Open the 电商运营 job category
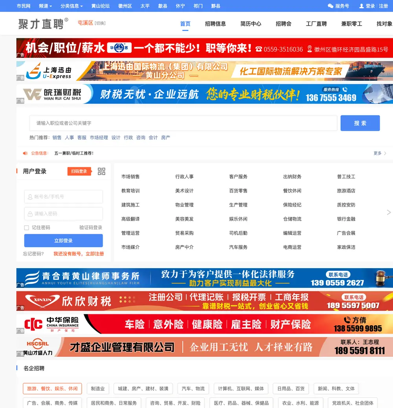The height and width of the screenshot is (408, 393). coord(292,247)
